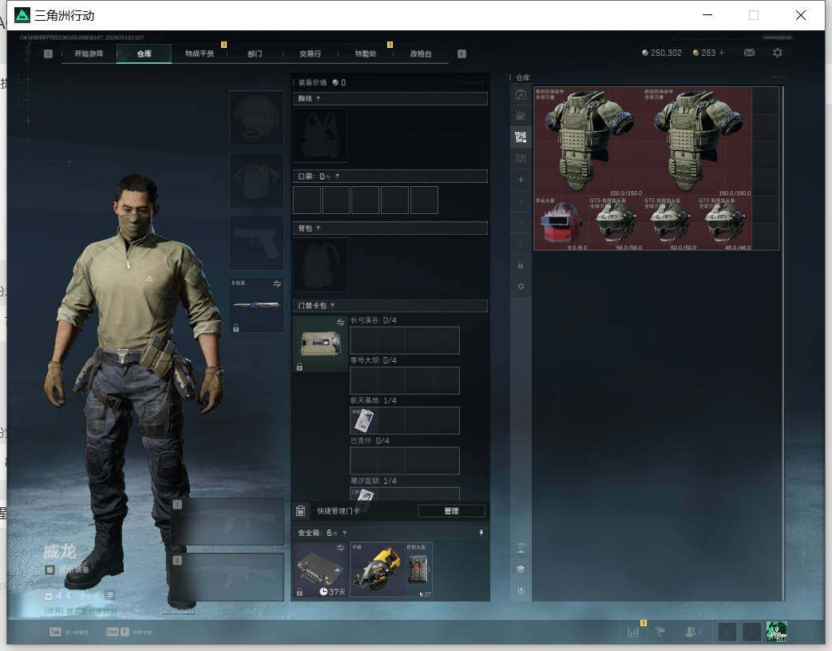832x651 pixels.
Task: Open the warehouse sidebar gear icon
Action: coord(521,286)
